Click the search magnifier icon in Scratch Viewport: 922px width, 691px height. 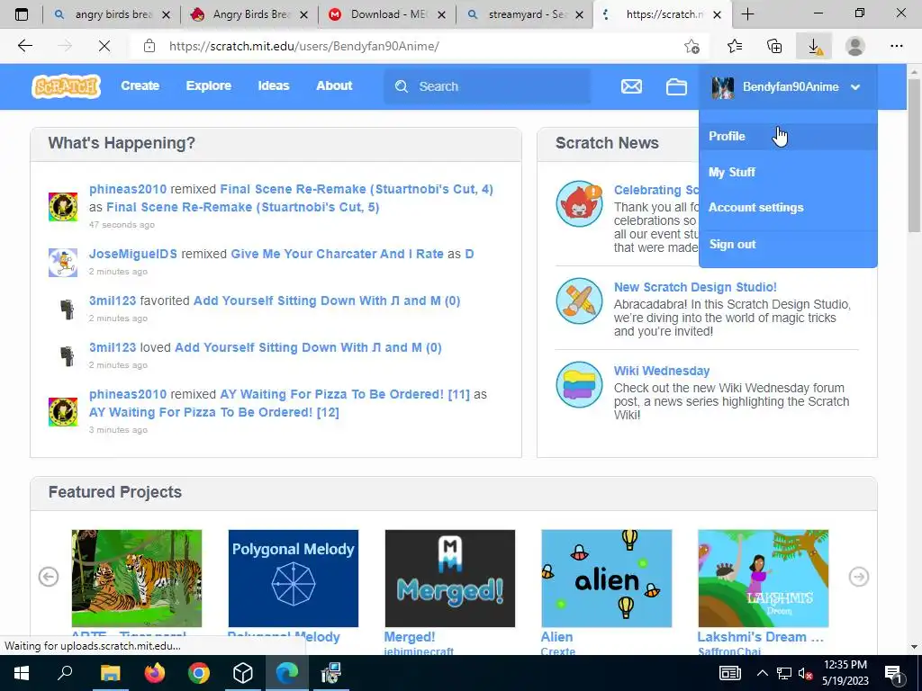[402, 86]
